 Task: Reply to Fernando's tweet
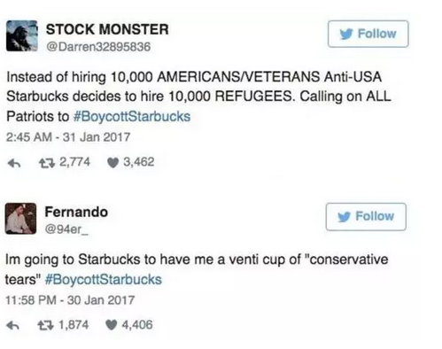[x=13, y=325]
